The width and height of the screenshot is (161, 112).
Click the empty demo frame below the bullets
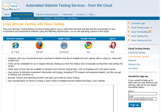coord(64,98)
